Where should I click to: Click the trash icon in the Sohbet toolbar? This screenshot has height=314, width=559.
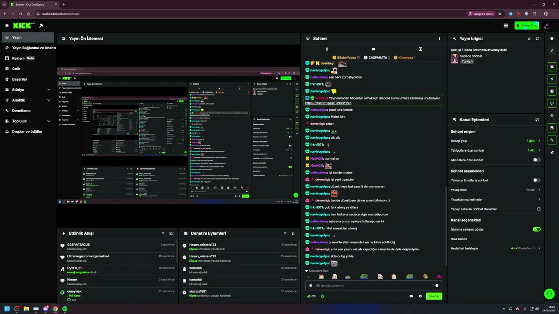click(x=327, y=49)
